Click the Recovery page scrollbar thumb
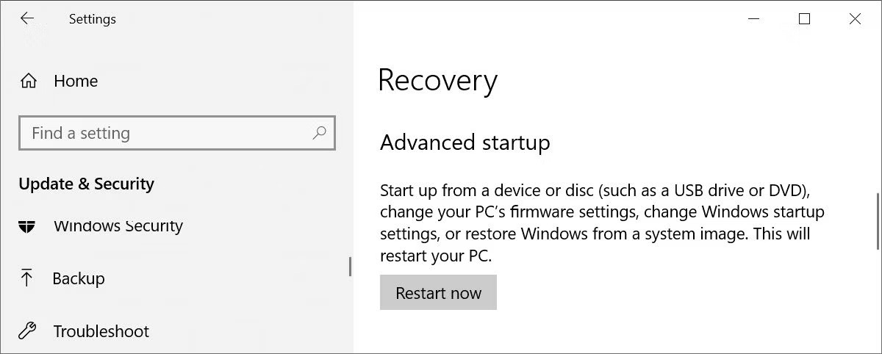The image size is (882, 354). point(878,222)
